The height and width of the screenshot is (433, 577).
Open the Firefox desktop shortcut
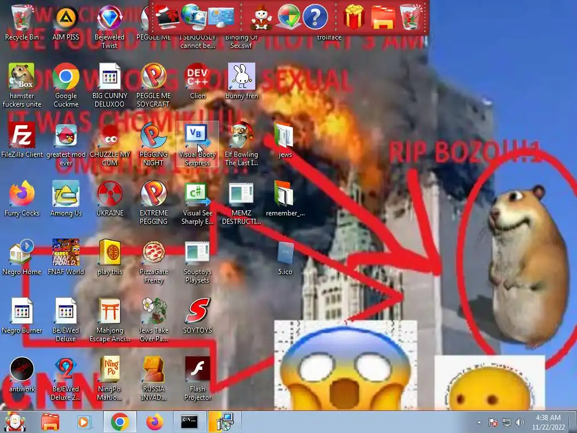click(22, 198)
